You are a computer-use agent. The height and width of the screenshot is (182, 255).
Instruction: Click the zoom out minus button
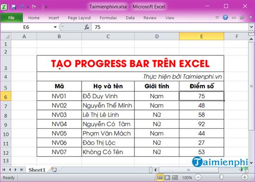198,177
